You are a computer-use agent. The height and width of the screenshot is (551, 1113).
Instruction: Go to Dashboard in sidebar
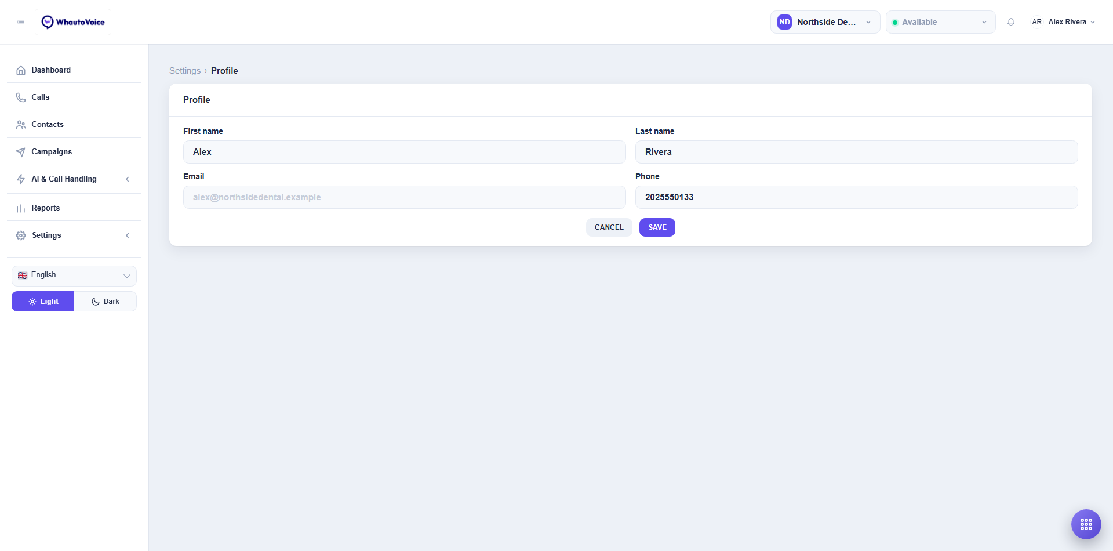click(x=74, y=70)
